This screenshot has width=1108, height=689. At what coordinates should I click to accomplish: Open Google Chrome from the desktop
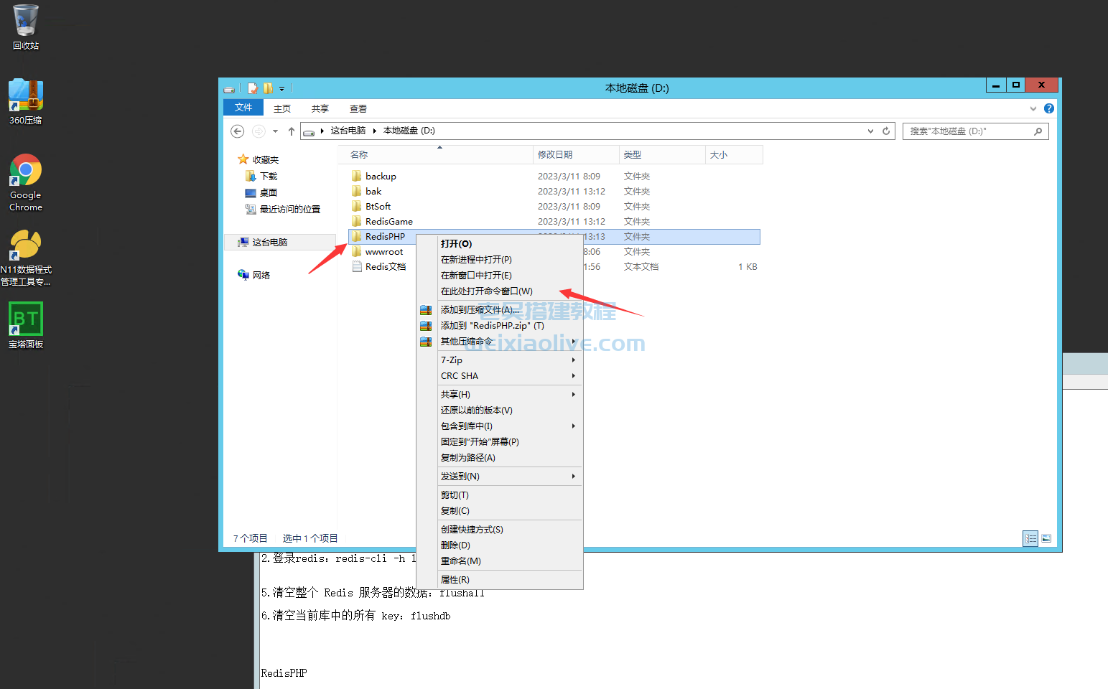[25, 182]
